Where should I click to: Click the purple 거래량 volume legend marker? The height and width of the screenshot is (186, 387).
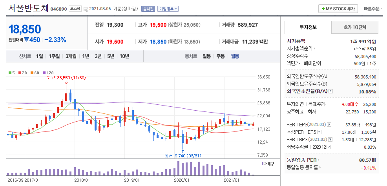(x=263, y=164)
